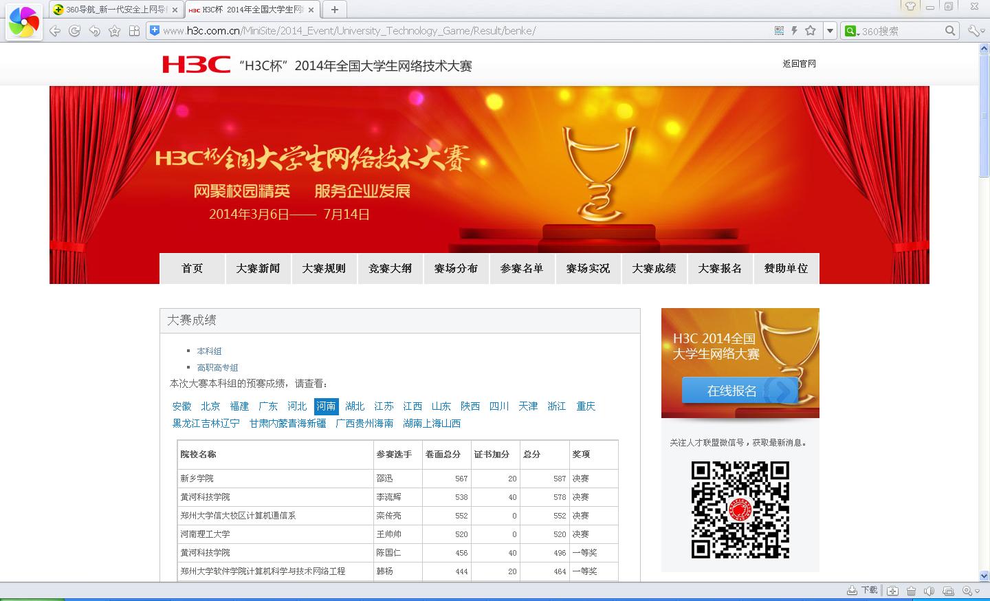
Task: Select the 山东 province link
Action: click(441, 406)
